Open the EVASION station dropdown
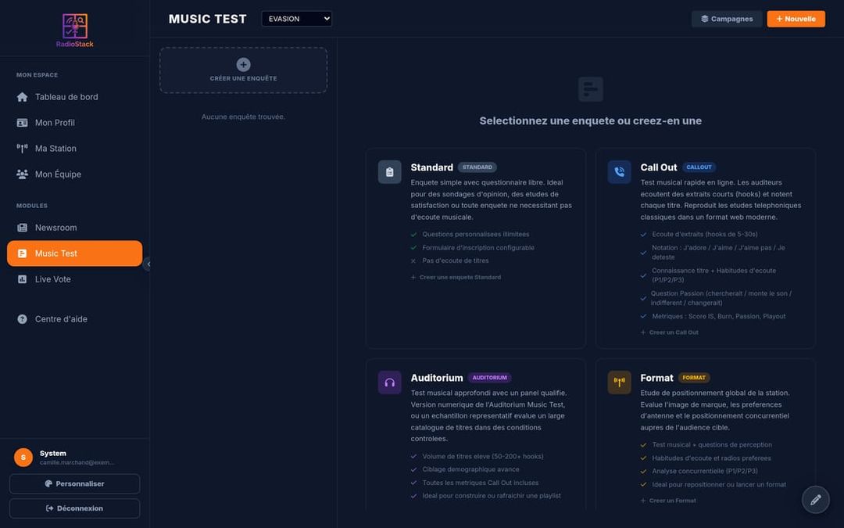 (x=297, y=19)
